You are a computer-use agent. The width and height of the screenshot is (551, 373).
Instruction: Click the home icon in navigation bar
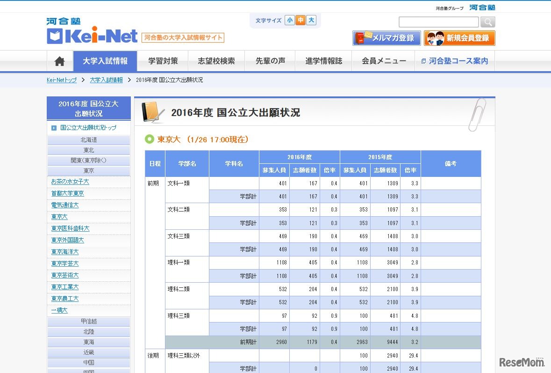pyautogui.click(x=59, y=61)
